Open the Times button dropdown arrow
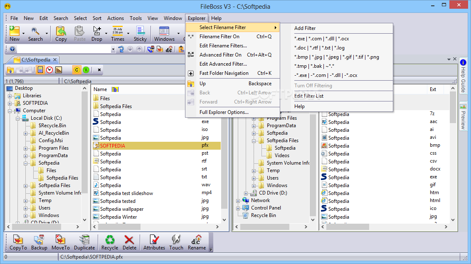This screenshot has height=264, width=471. [128, 33]
